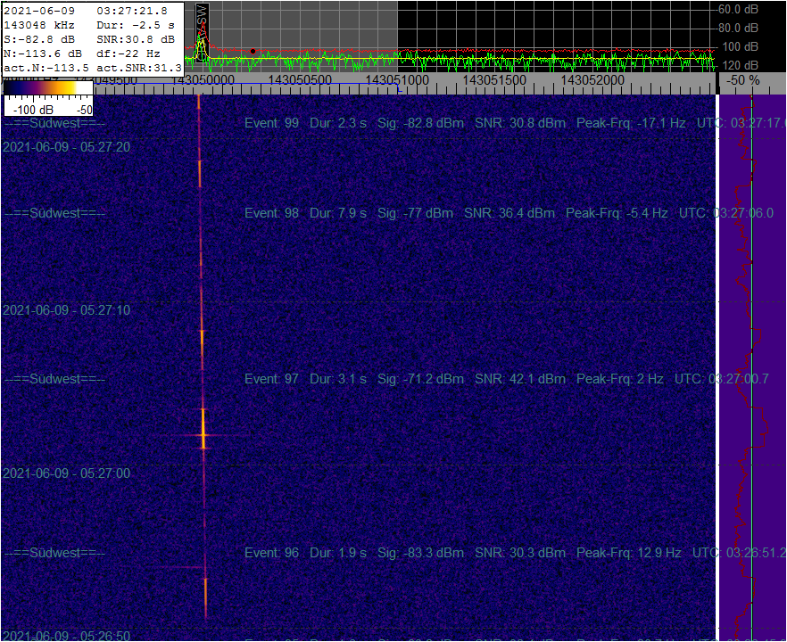Click the -80.0 dB scale label

click(737, 28)
